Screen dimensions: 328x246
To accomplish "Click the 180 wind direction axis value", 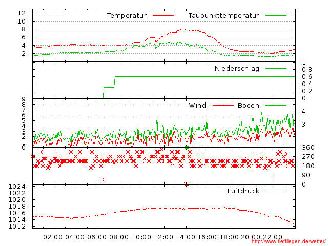I will (x=308, y=166).
